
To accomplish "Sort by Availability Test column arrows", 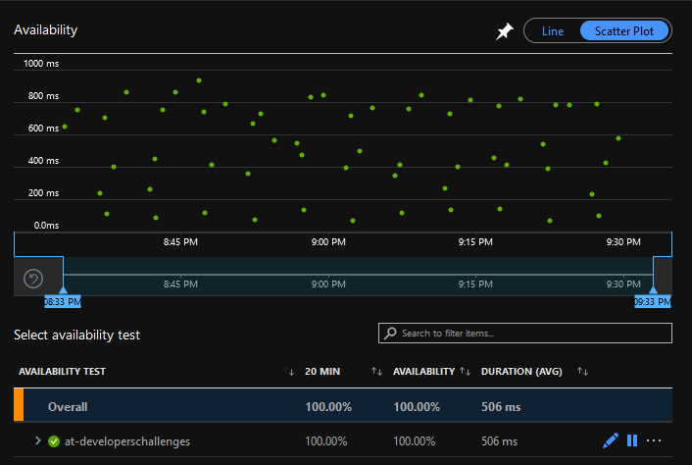I will point(289,372).
